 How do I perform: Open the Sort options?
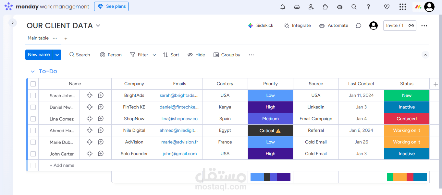pos(171,55)
